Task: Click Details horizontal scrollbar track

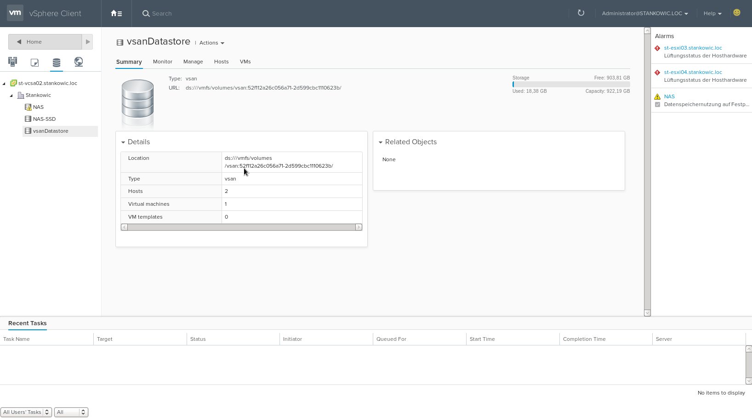Action: [x=241, y=227]
